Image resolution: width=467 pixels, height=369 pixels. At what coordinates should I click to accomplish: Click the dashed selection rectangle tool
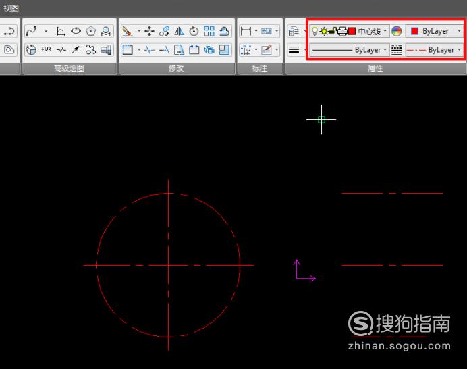128,49
